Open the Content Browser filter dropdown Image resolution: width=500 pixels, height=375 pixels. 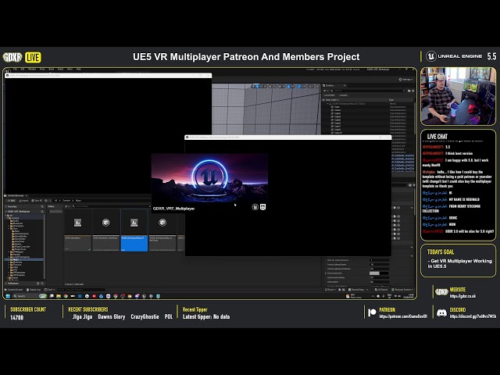tap(67, 206)
